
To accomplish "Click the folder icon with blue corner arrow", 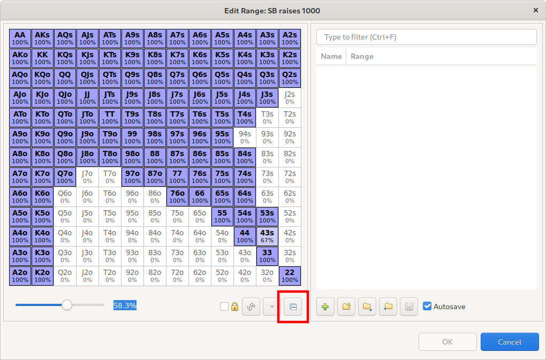I will (367, 307).
